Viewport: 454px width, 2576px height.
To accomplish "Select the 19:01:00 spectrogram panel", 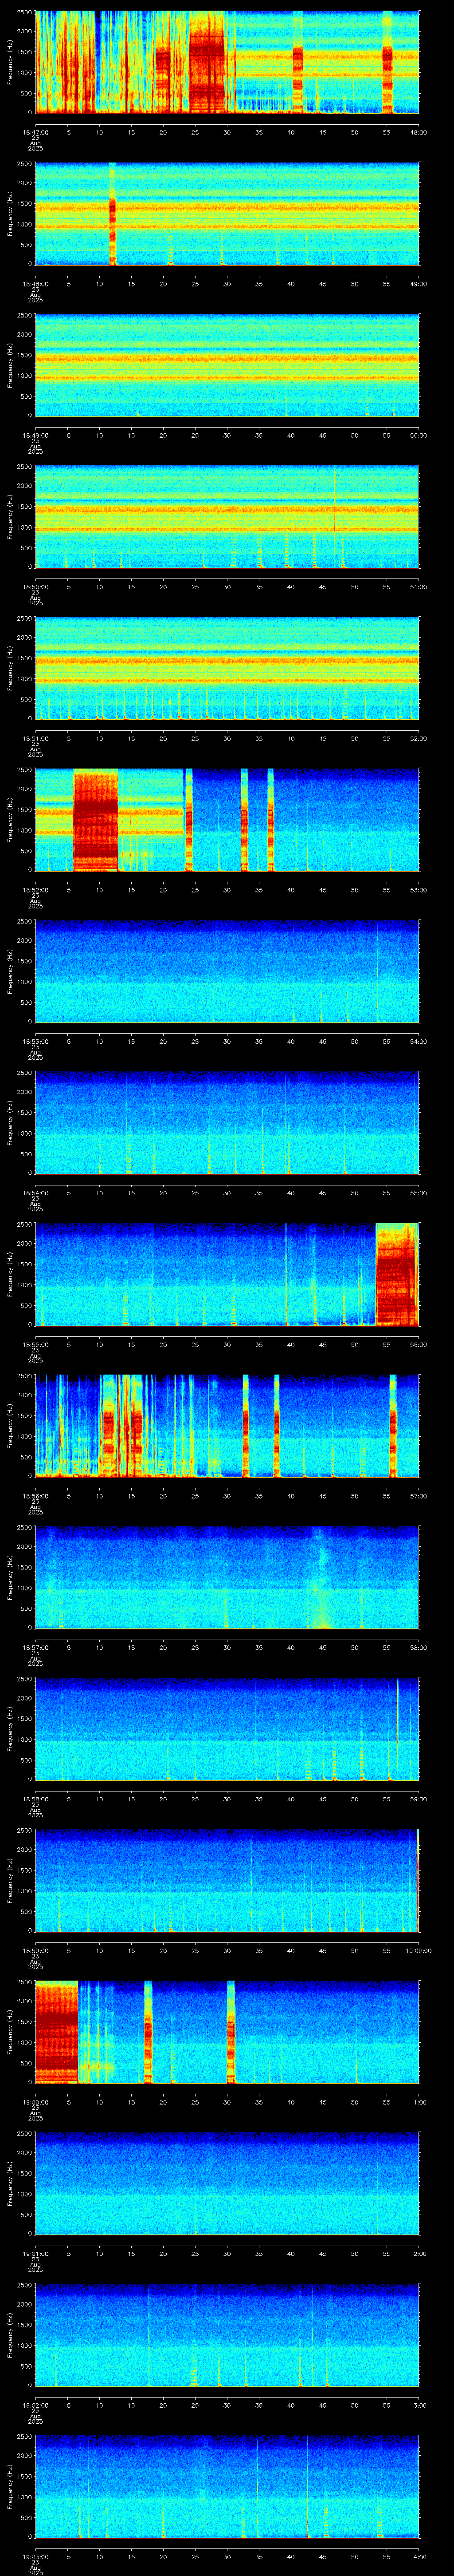I will [227, 2183].
